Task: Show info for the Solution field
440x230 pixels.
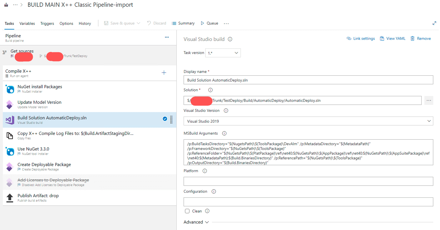Action: point(211,90)
